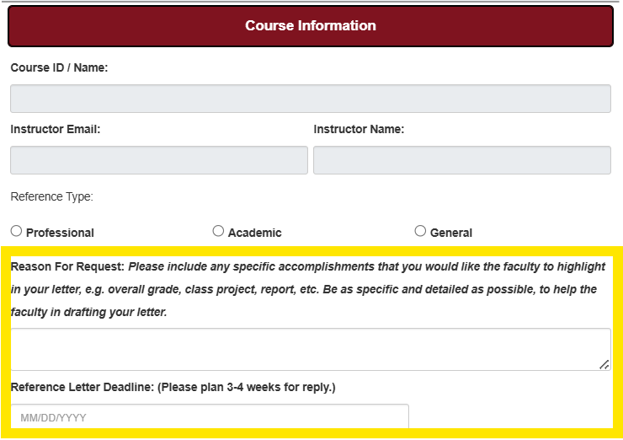Click the 'Instructor Email:' label
Viewport: 623px width, 440px height.
click(x=56, y=130)
